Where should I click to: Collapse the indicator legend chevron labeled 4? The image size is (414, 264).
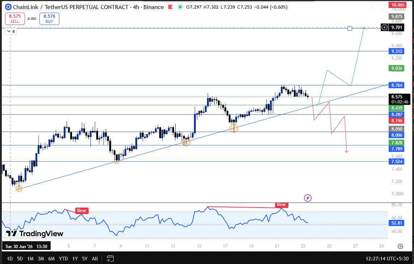(11, 31)
